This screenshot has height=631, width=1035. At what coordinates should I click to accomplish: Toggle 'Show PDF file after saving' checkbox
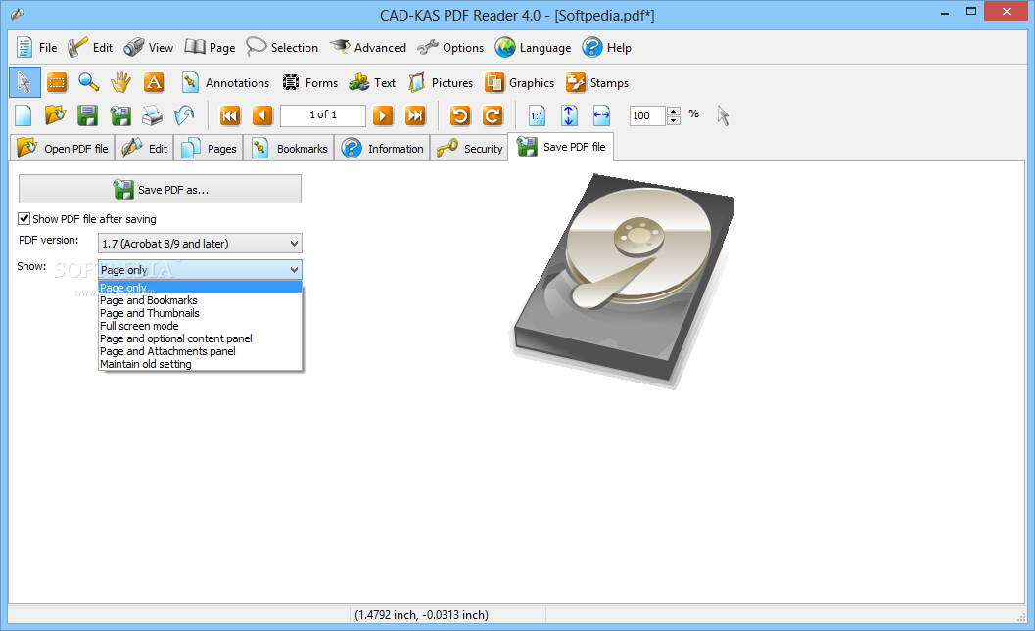(x=24, y=219)
